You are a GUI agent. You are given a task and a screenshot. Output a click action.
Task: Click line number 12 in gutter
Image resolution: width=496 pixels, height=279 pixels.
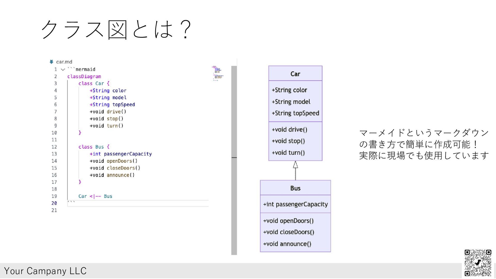click(x=54, y=147)
